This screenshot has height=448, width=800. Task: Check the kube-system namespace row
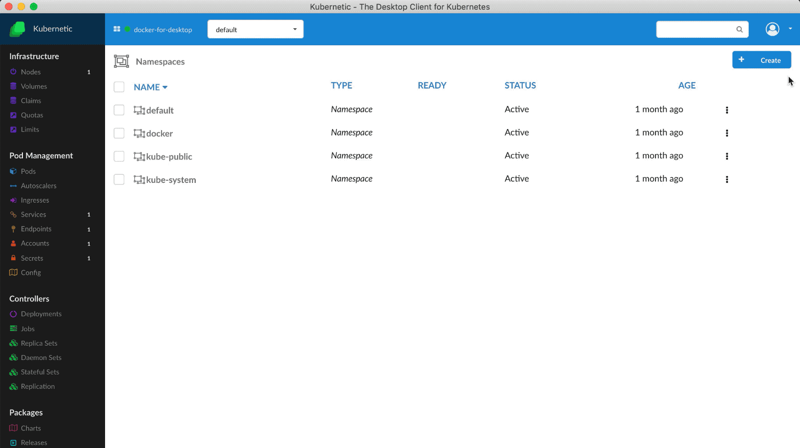tap(119, 179)
